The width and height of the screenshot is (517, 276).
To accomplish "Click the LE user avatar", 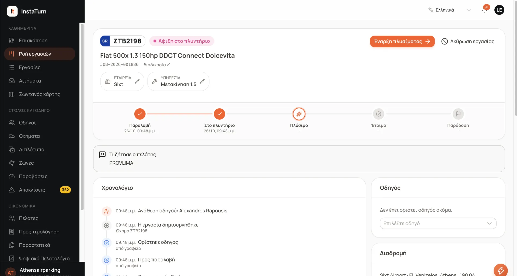I will 499,10.
